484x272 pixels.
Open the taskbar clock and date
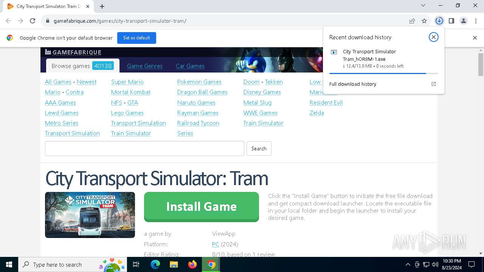451,264
